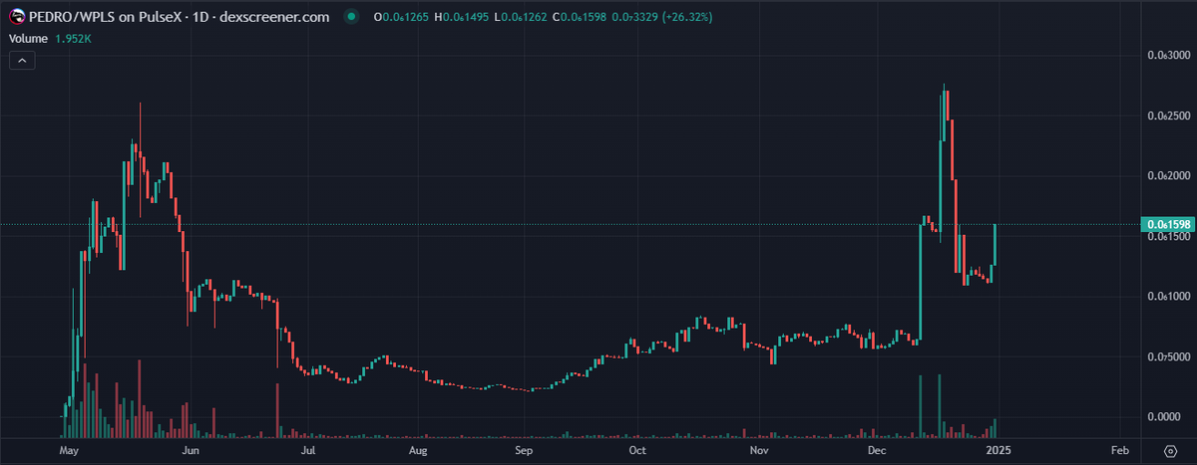1197x465 pixels.
Task: Click the Oct label on time axis
Action: click(636, 451)
